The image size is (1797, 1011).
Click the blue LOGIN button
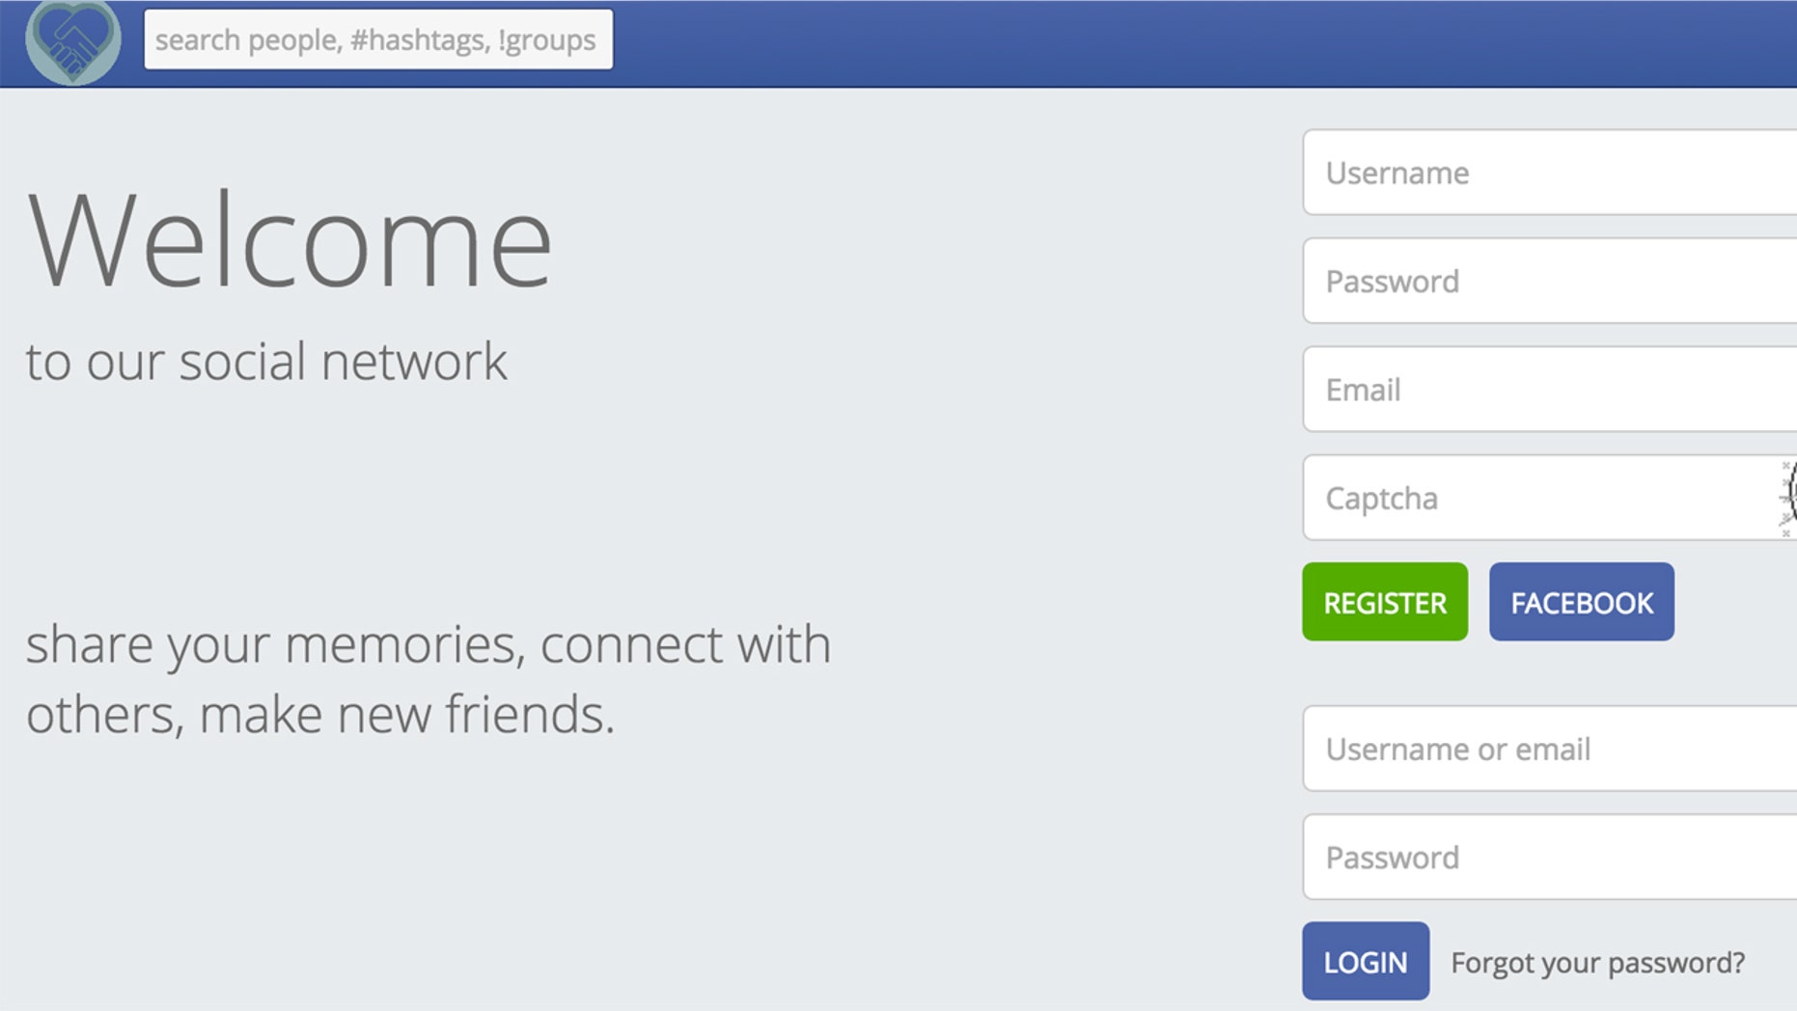coord(1366,961)
